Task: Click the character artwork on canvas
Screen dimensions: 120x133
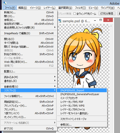Action: point(82,57)
